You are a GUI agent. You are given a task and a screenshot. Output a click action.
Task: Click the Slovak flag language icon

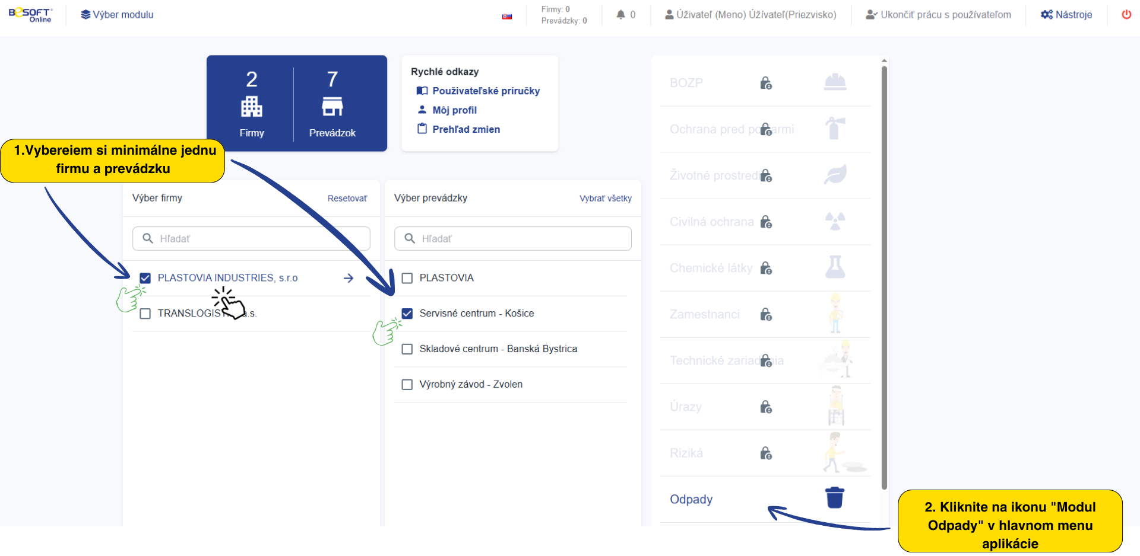[507, 16]
